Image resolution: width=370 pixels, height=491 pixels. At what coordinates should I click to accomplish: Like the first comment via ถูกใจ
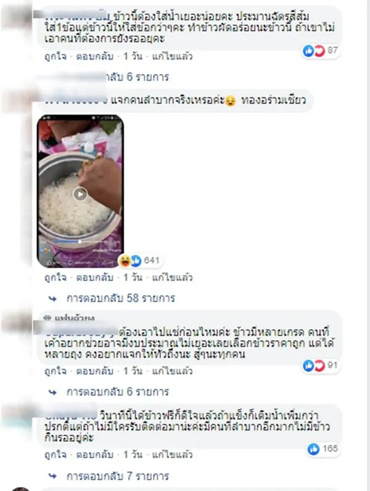point(55,56)
